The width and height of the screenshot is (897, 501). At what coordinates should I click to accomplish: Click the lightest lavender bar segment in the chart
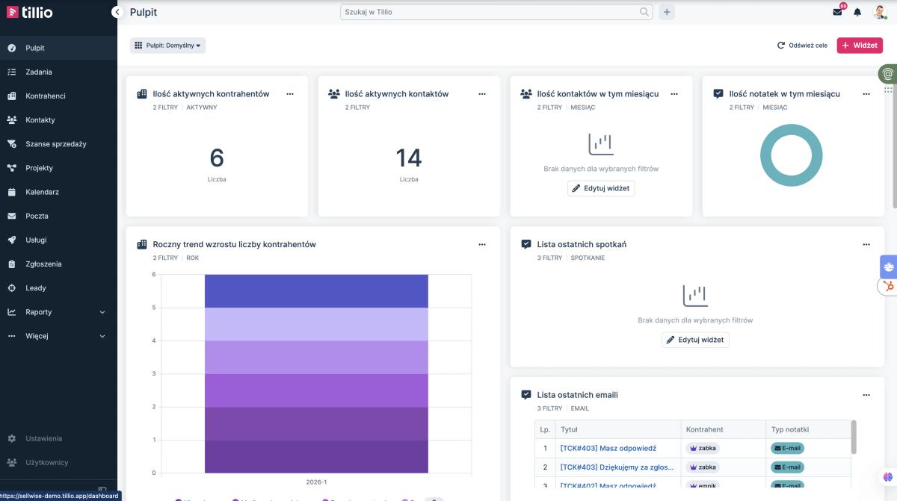pyautogui.click(x=316, y=324)
